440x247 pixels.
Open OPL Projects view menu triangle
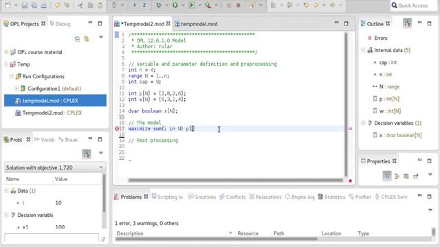point(101,37)
